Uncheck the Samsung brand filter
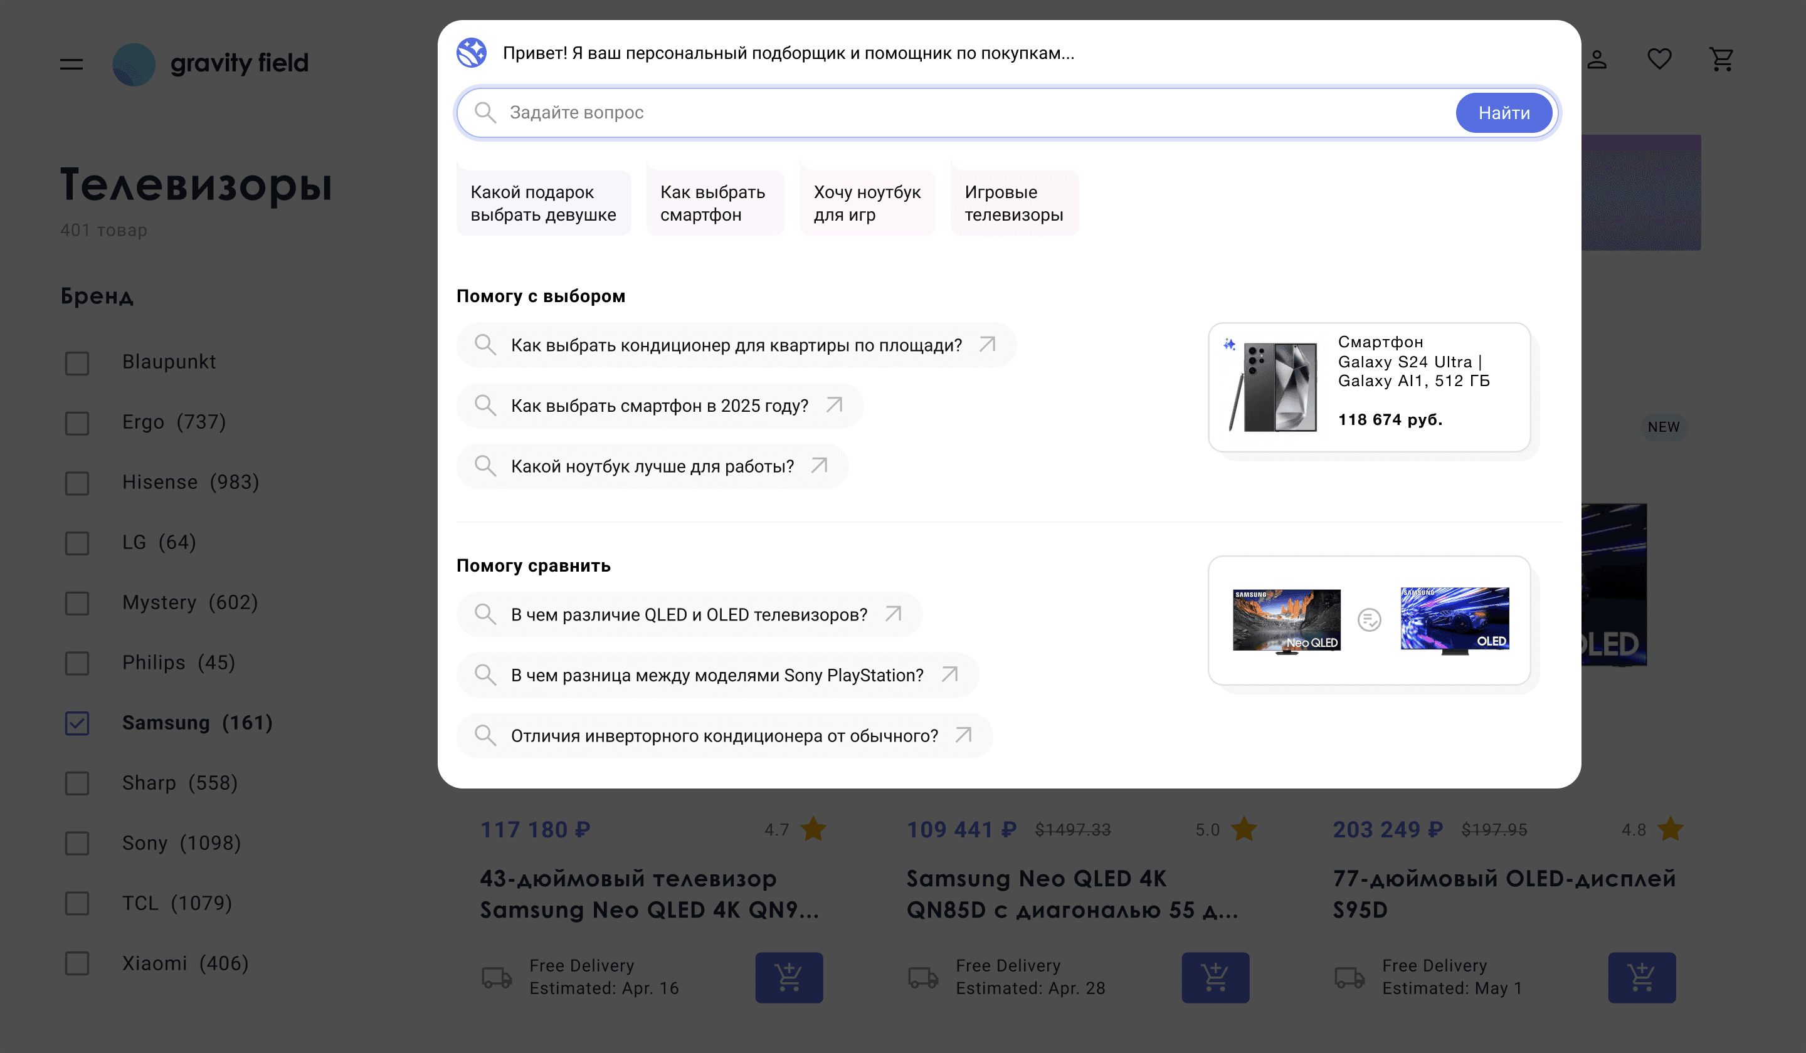Image resolution: width=1806 pixels, height=1053 pixels. pos(77,724)
